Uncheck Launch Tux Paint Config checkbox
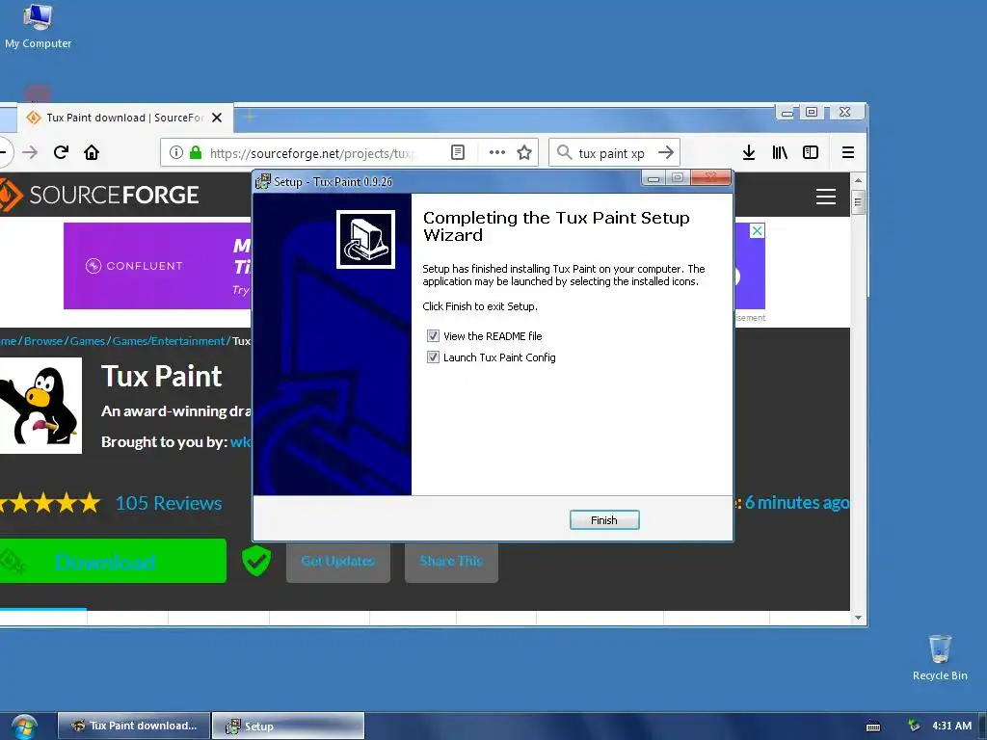Viewport: 987px width, 740px height. point(433,357)
